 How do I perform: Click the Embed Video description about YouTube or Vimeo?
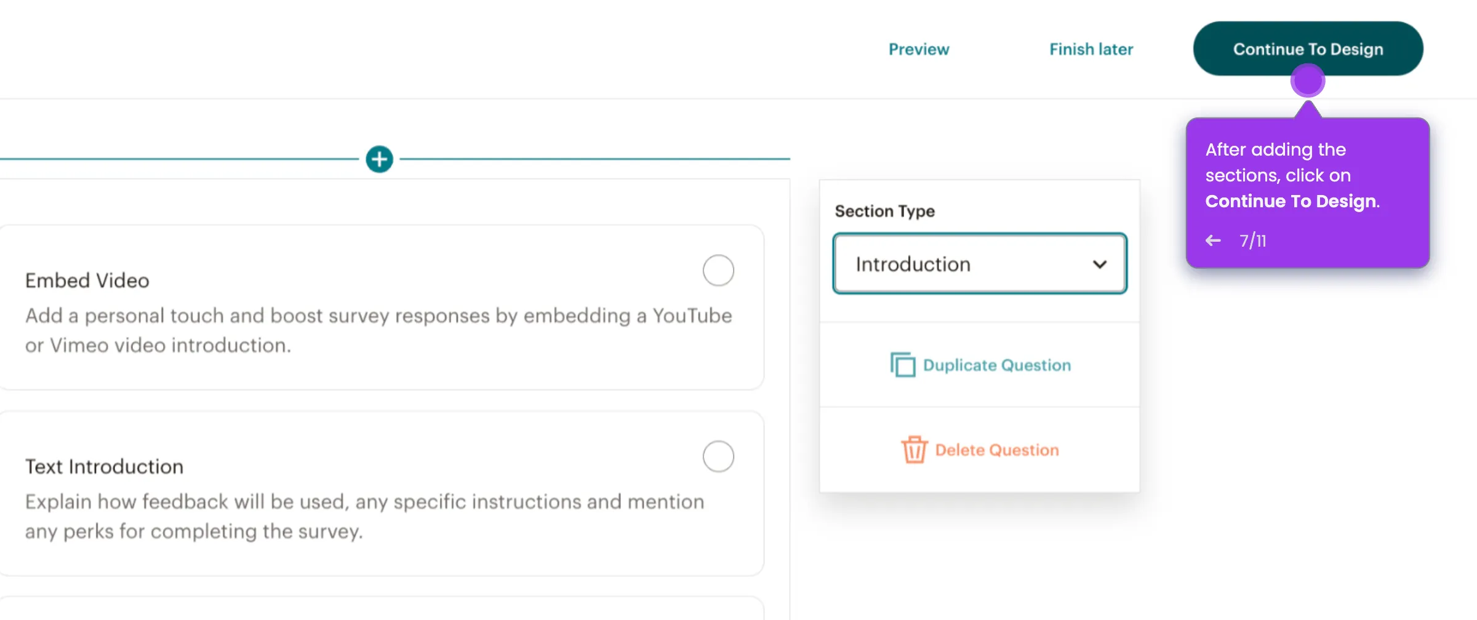click(x=378, y=330)
